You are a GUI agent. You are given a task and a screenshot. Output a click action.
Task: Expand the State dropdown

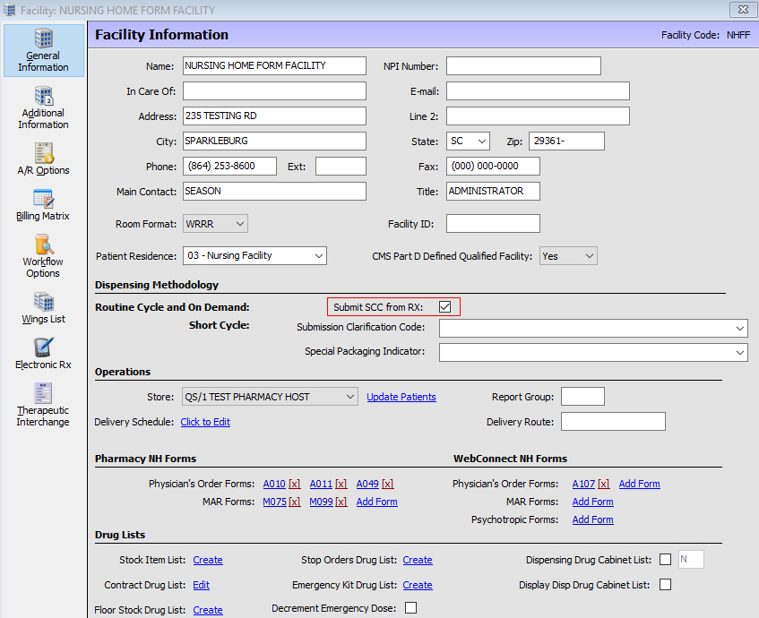(481, 142)
